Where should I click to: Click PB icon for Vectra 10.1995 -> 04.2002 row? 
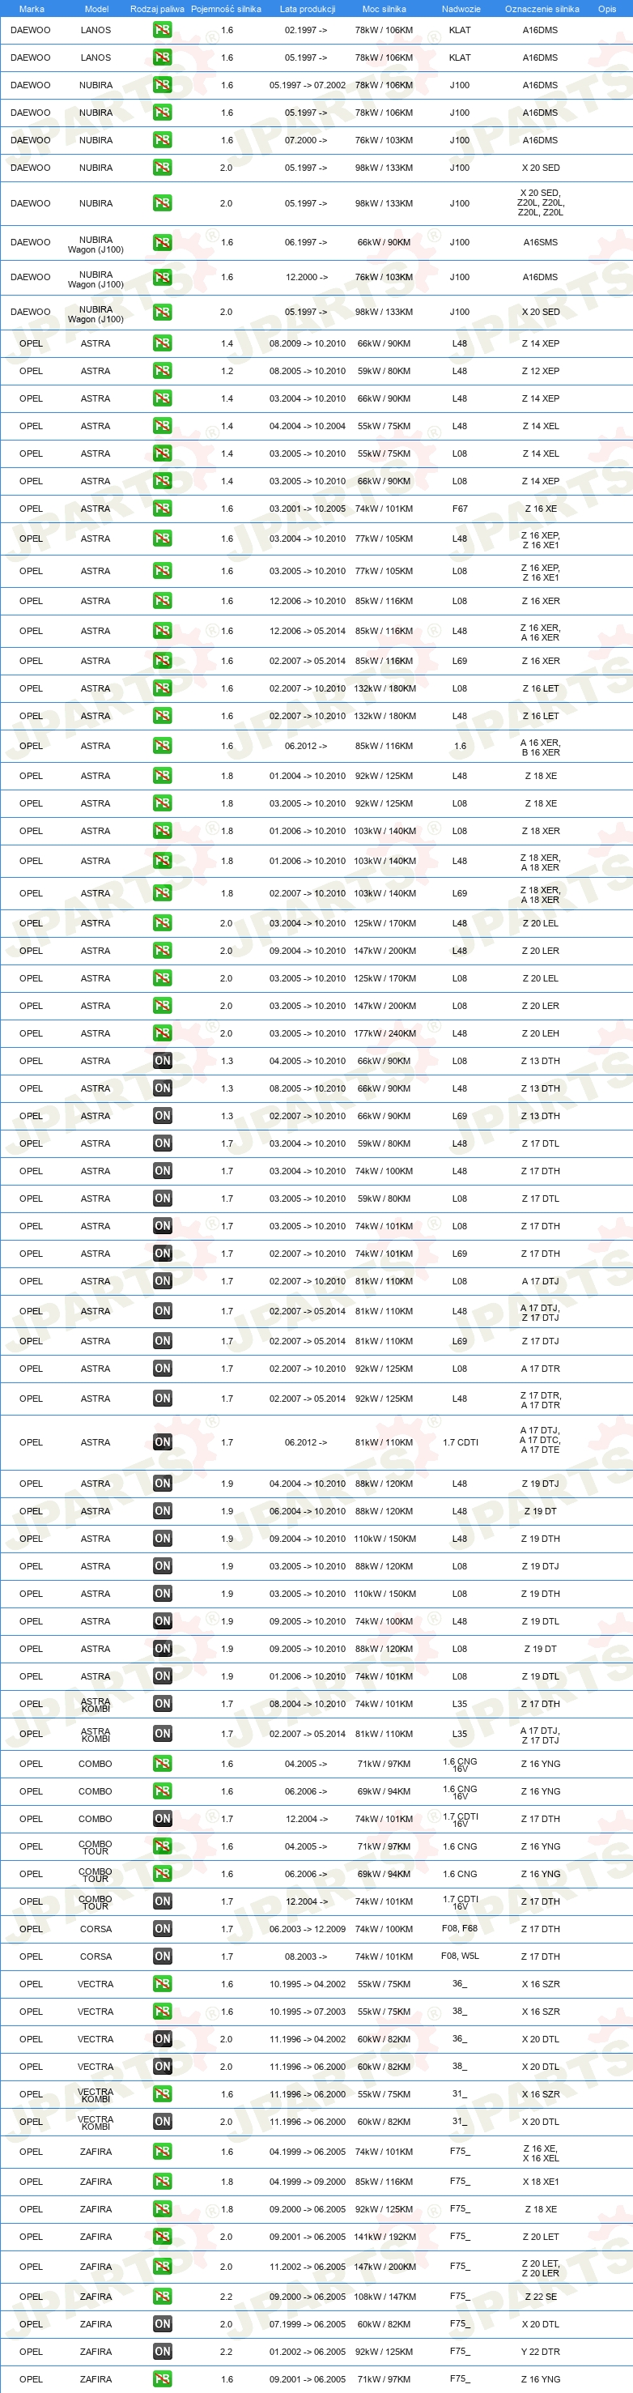tap(163, 1984)
